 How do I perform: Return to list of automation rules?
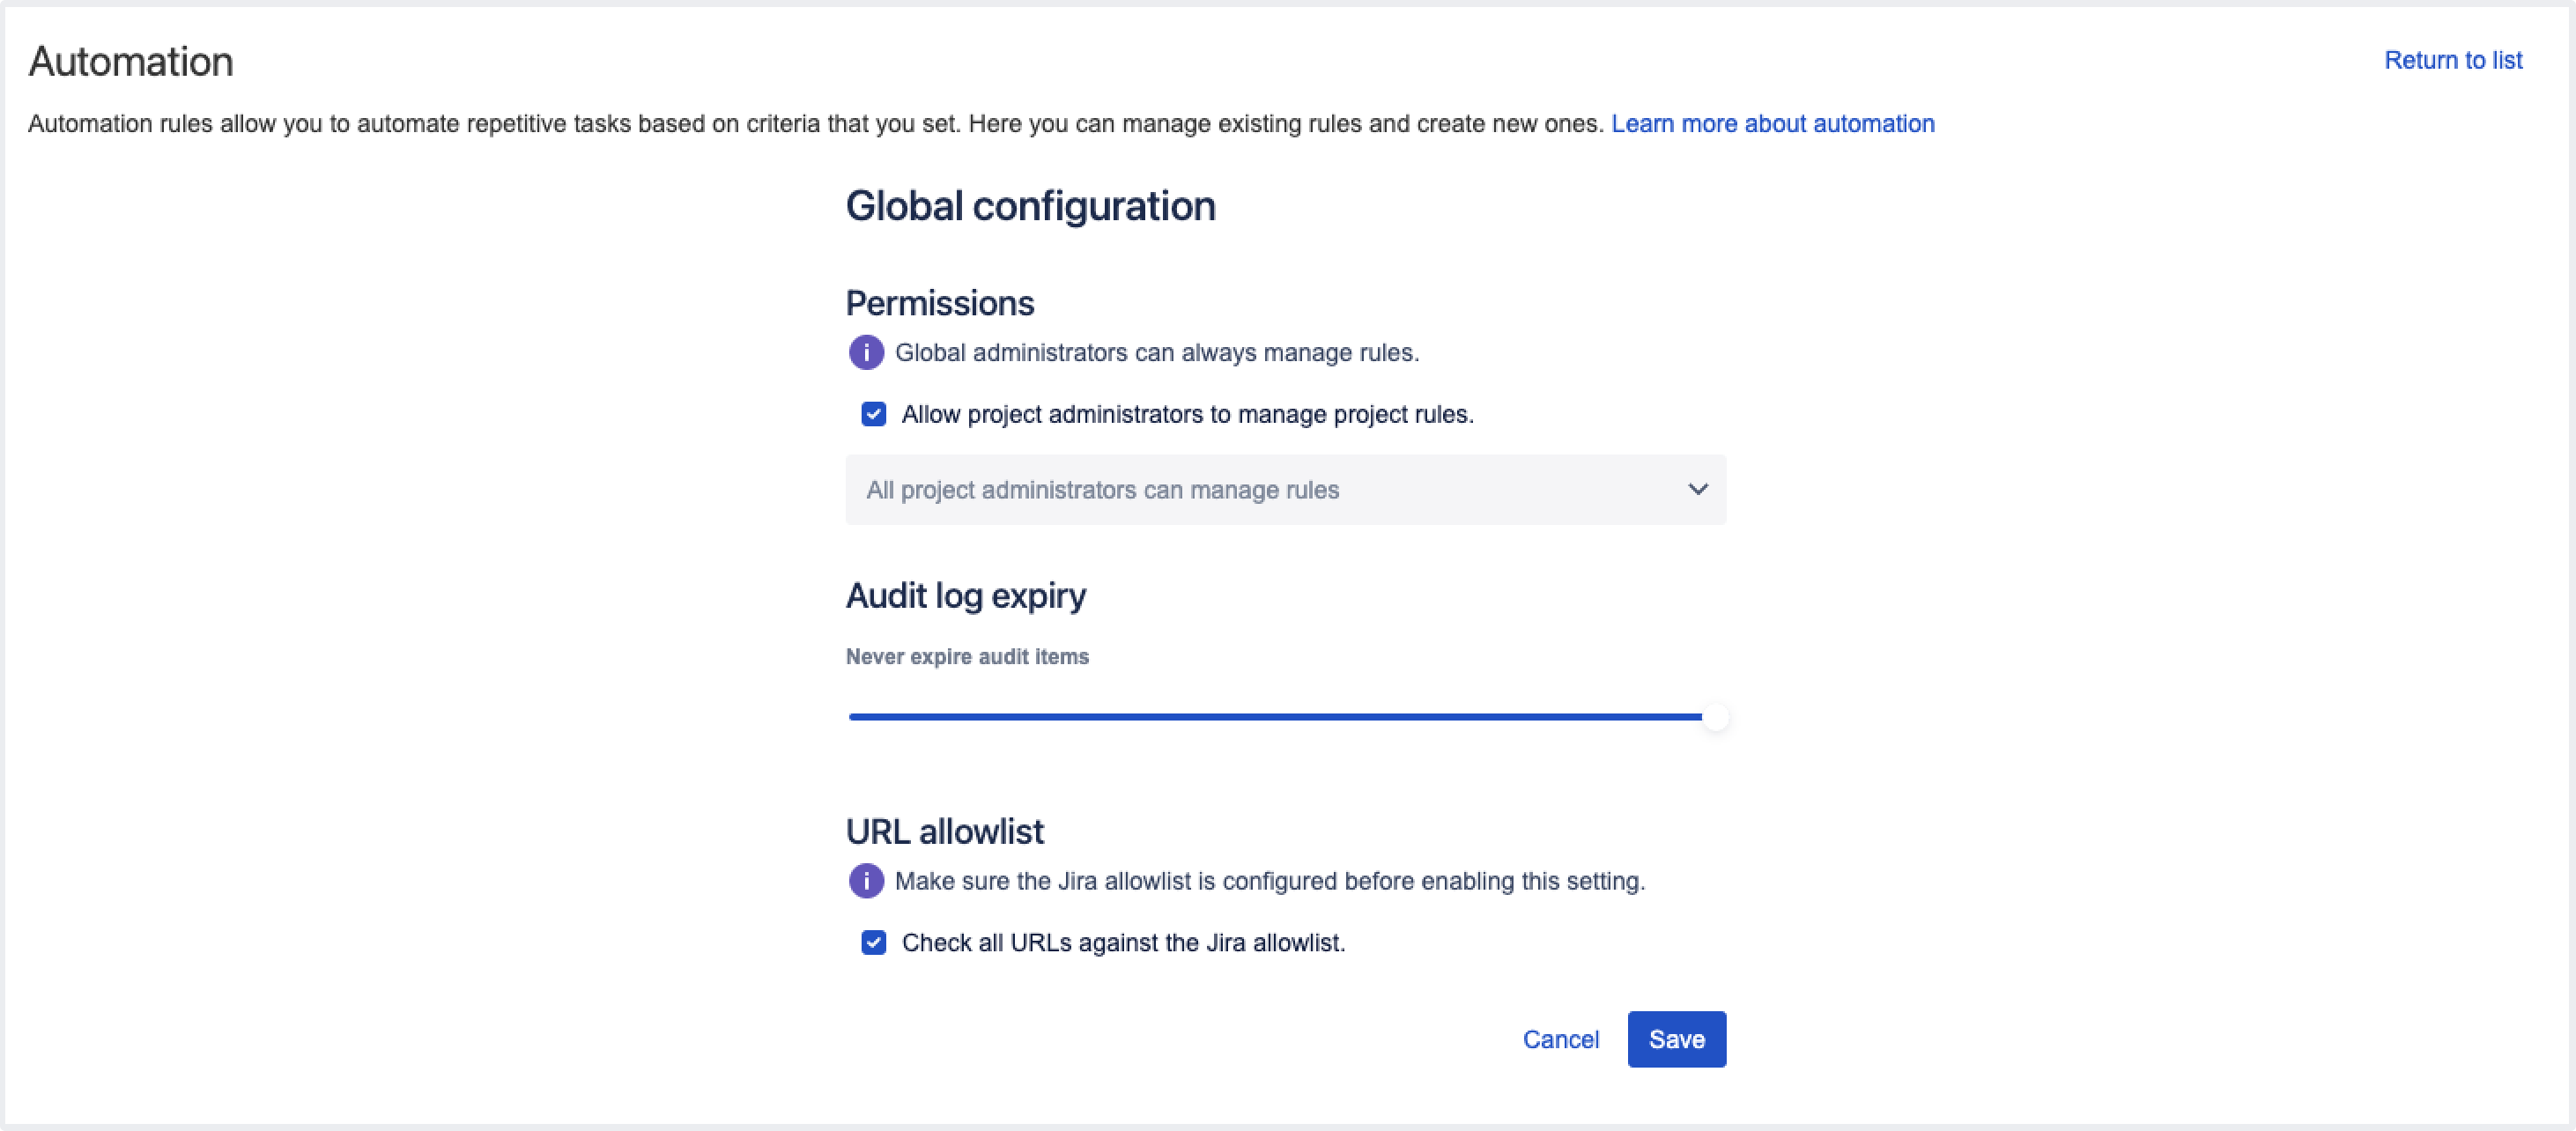point(2453,60)
